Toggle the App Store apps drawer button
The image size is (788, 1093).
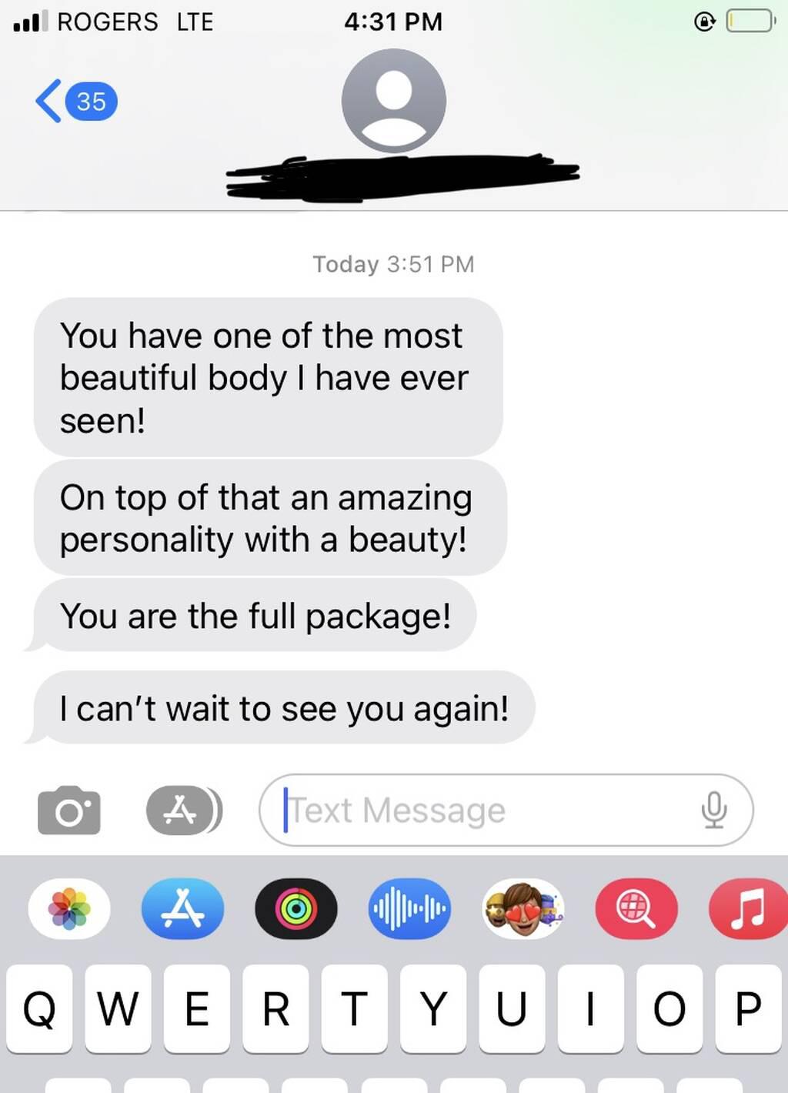pos(184,811)
